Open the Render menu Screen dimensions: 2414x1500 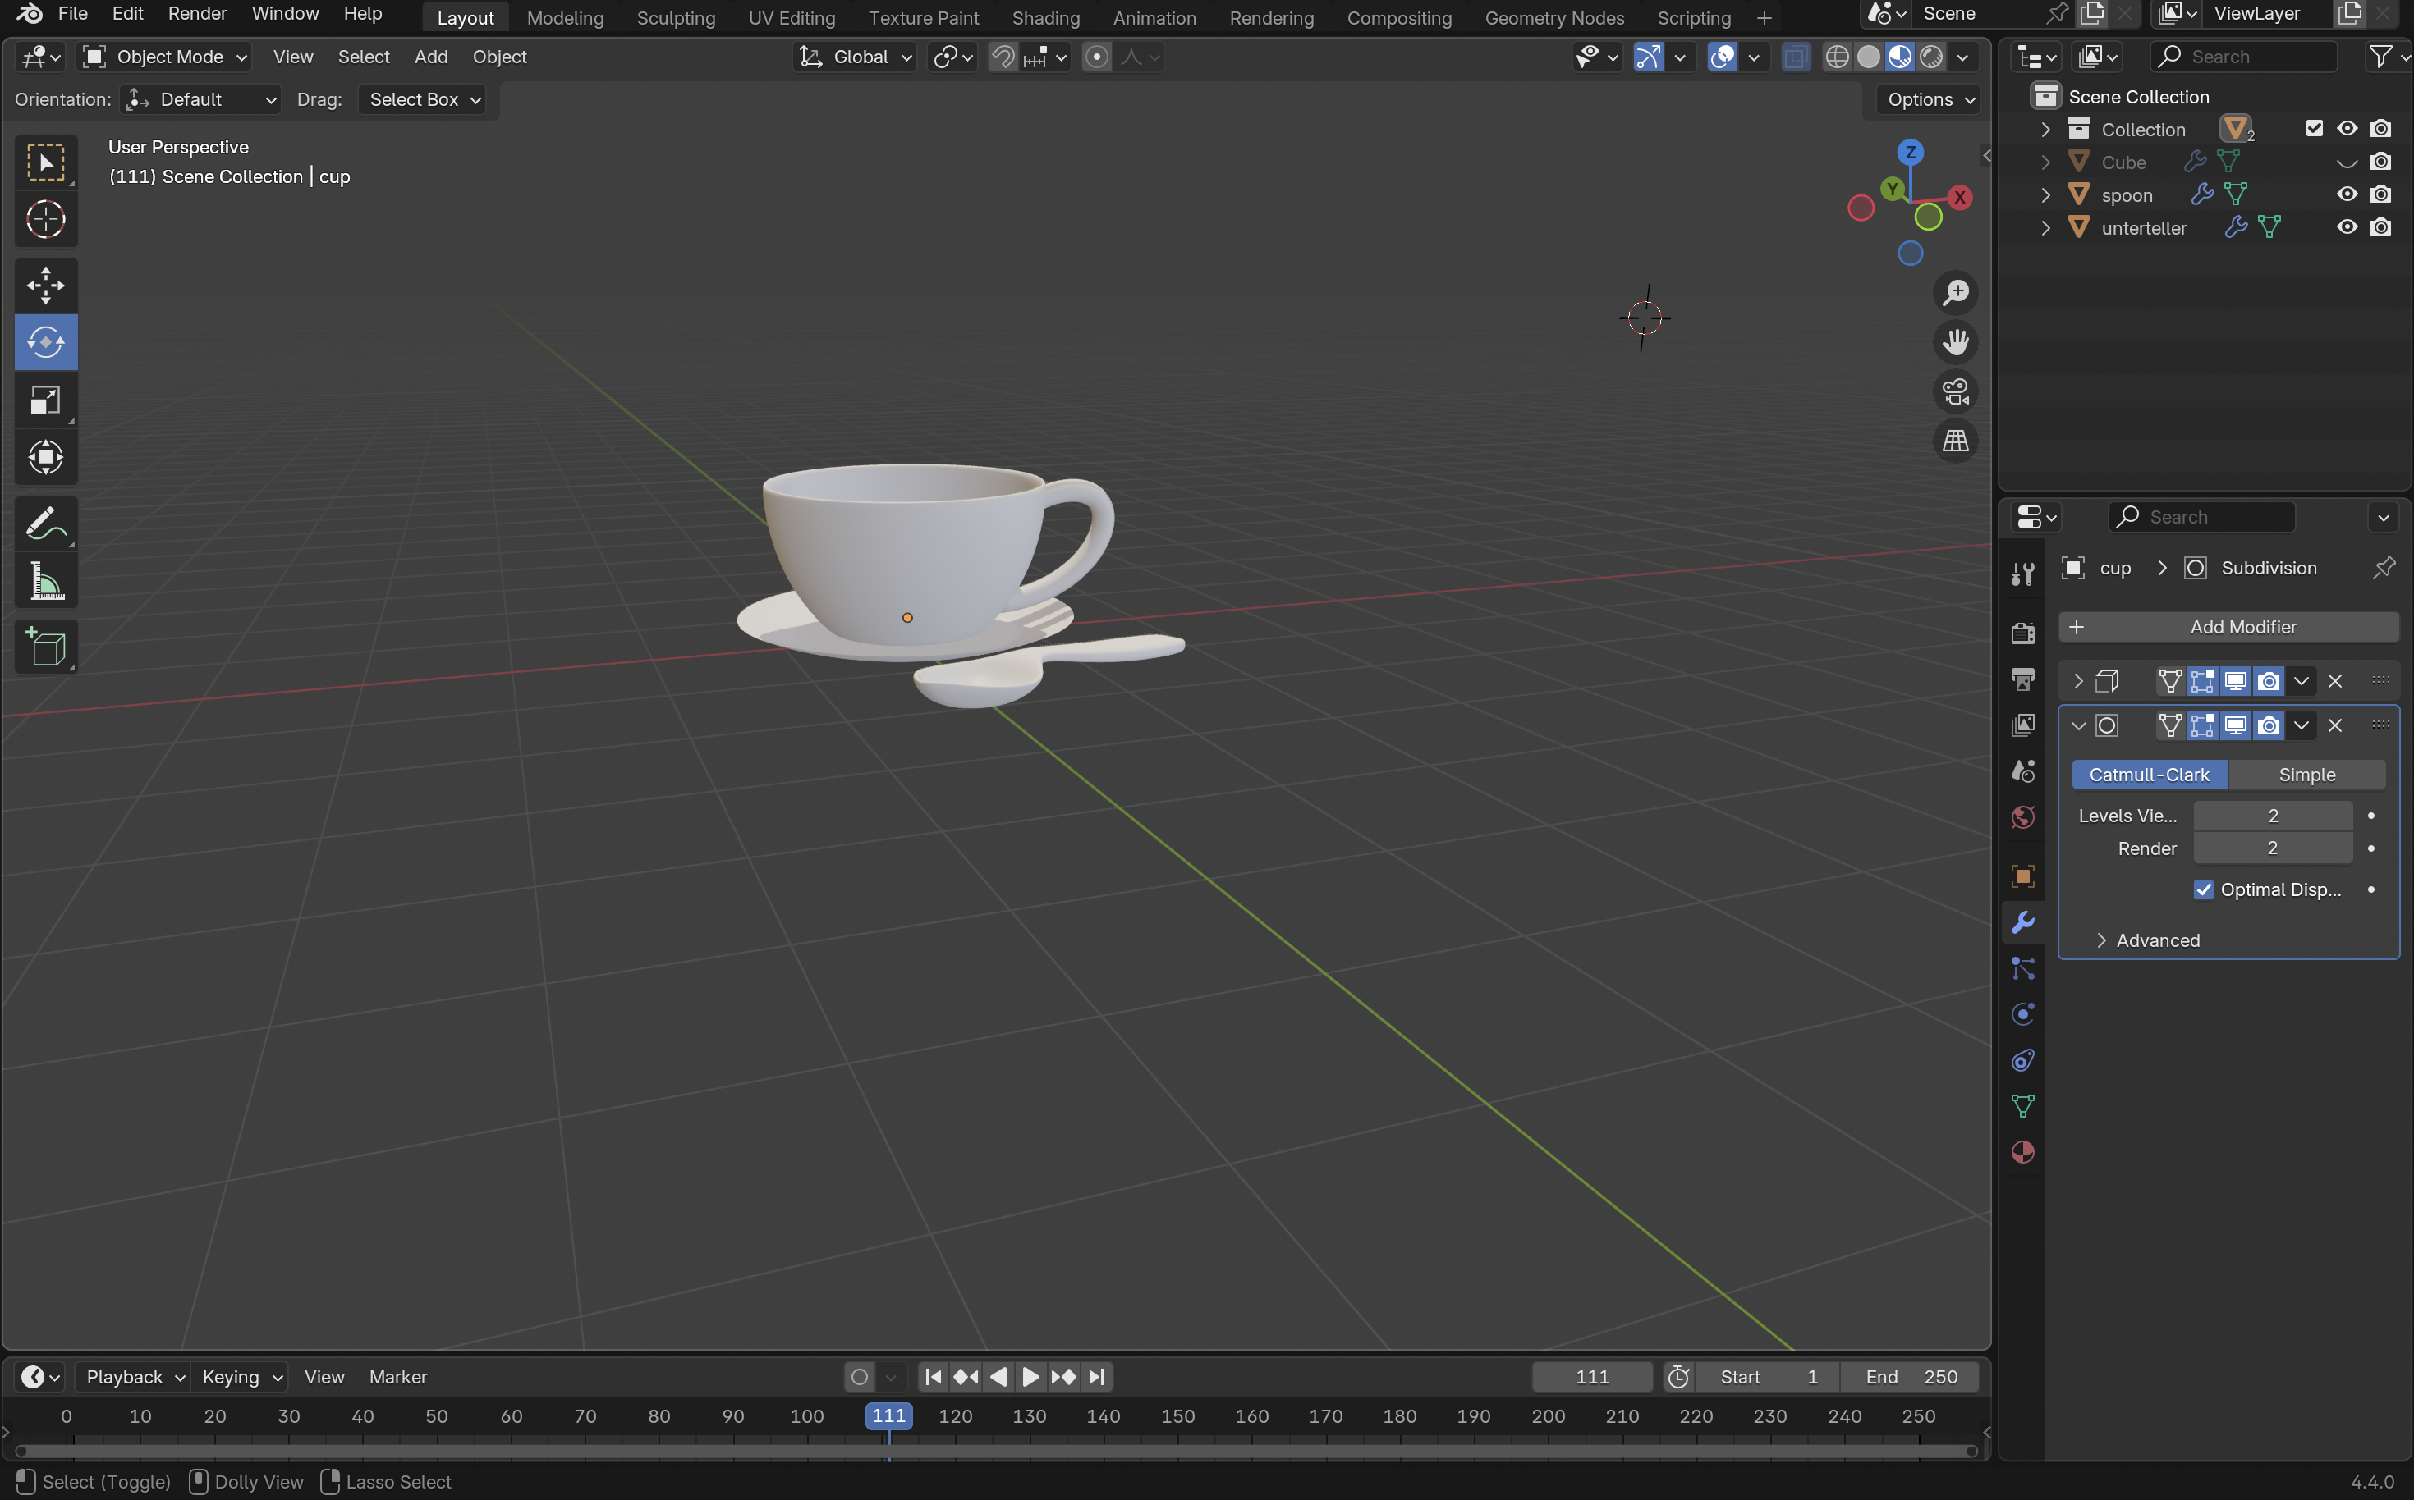coord(196,14)
